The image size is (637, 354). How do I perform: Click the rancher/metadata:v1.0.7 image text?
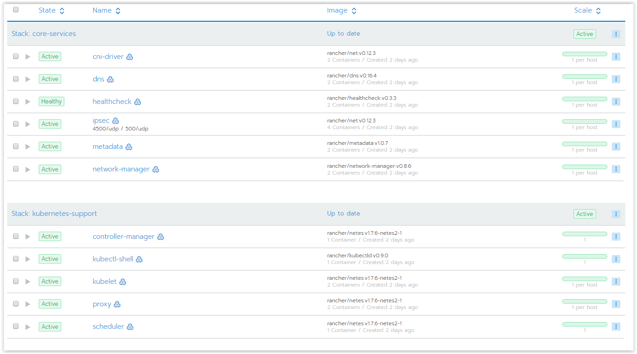pos(357,143)
